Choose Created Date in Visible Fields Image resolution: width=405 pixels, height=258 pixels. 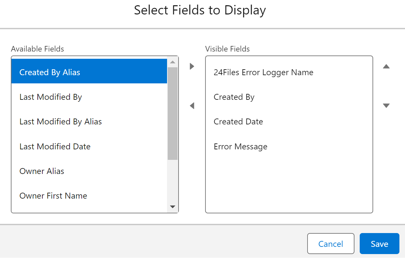point(289,122)
